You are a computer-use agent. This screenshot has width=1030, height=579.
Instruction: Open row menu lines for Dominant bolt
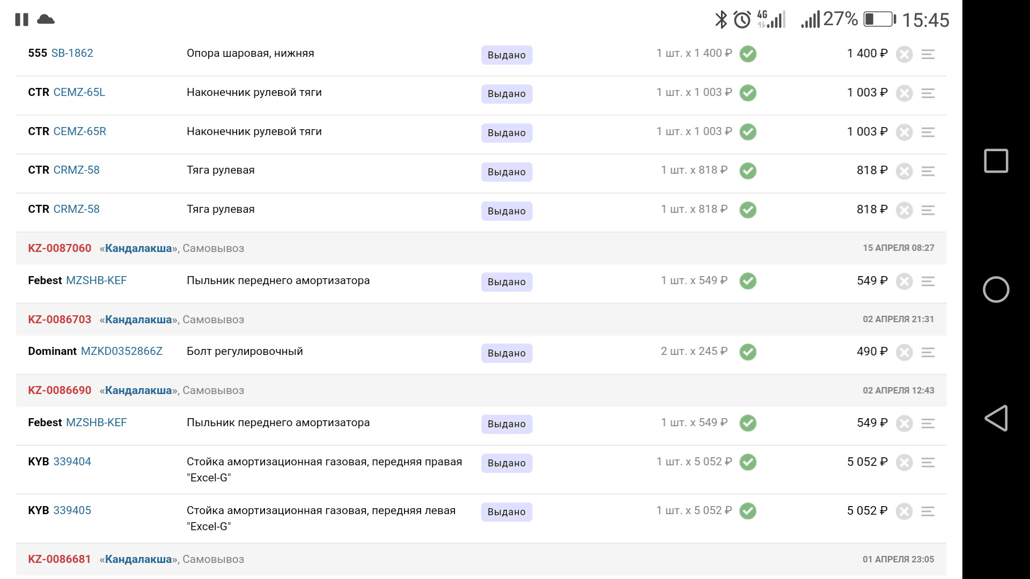tap(928, 352)
